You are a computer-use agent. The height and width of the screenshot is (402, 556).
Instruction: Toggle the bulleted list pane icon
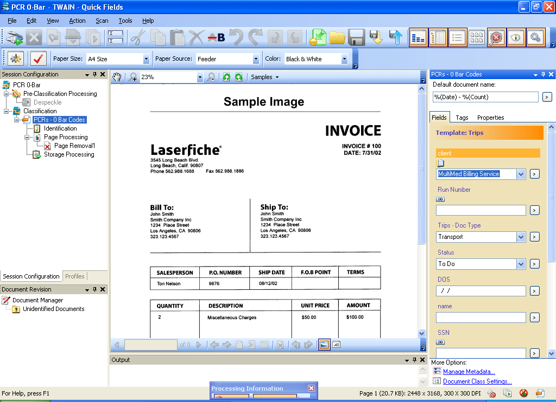[457, 37]
